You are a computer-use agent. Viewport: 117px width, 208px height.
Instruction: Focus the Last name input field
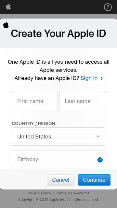[x=82, y=101]
